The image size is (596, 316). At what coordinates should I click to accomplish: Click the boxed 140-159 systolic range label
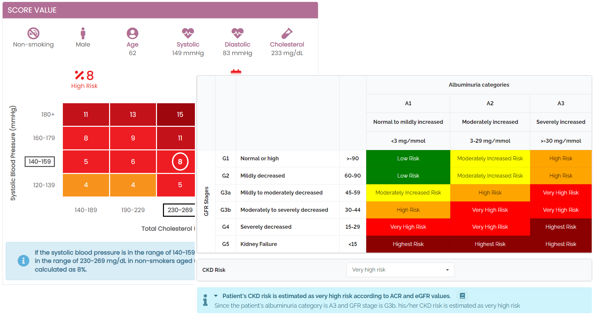click(x=40, y=162)
